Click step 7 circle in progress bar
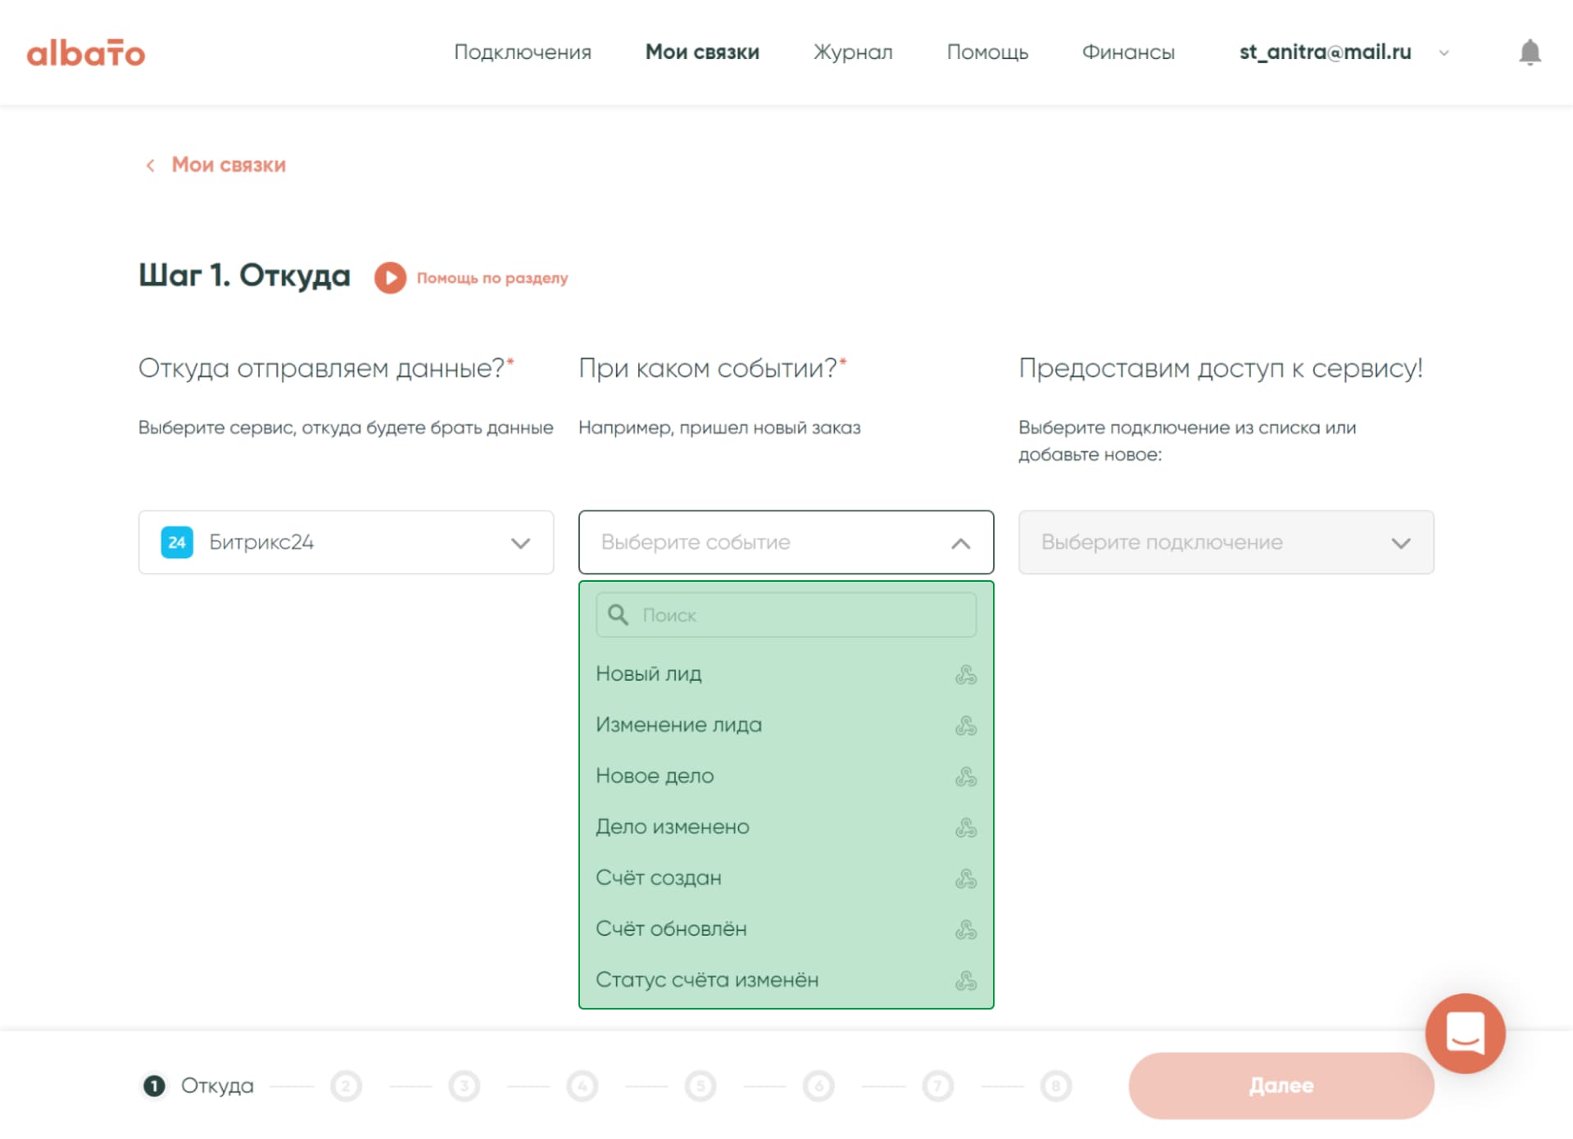1573x1139 pixels. pyautogui.click(x=938, y=1086)
